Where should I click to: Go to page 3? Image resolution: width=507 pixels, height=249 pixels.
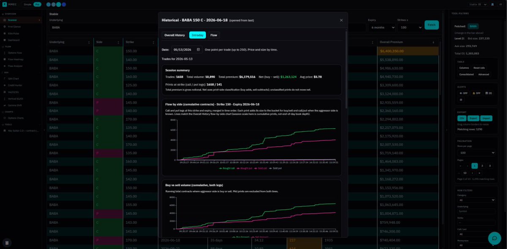coord(490,166)
